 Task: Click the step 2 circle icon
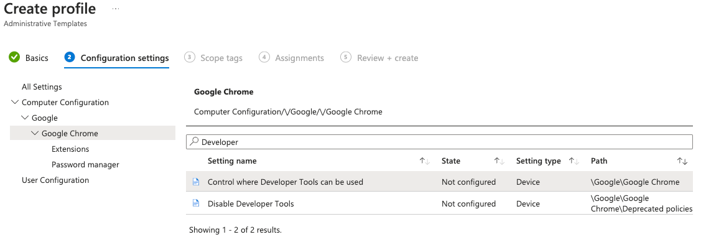[x=69, y=57]
